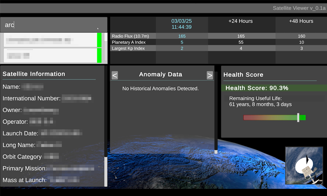
Task: Click the search results list scrollbar
Action: [x=106, y=47]
